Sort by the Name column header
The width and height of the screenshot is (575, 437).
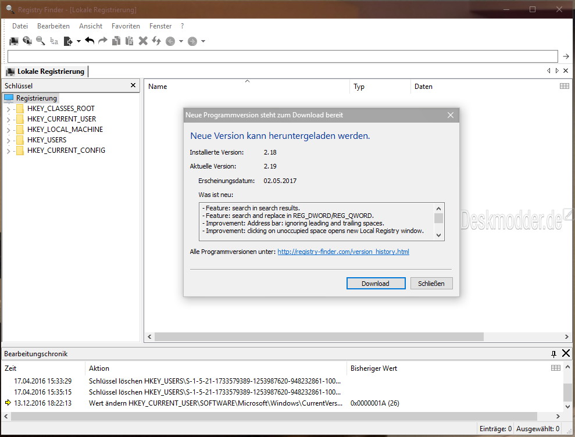pos(247,87)
